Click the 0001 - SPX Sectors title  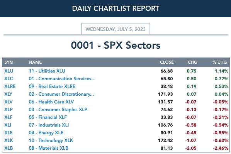[x=115, y=45]
